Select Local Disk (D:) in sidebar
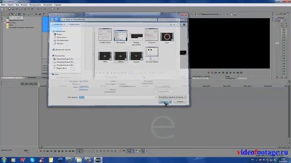Image resolution: width=291 pixels, height=163 pixels. tap(64, 62)
